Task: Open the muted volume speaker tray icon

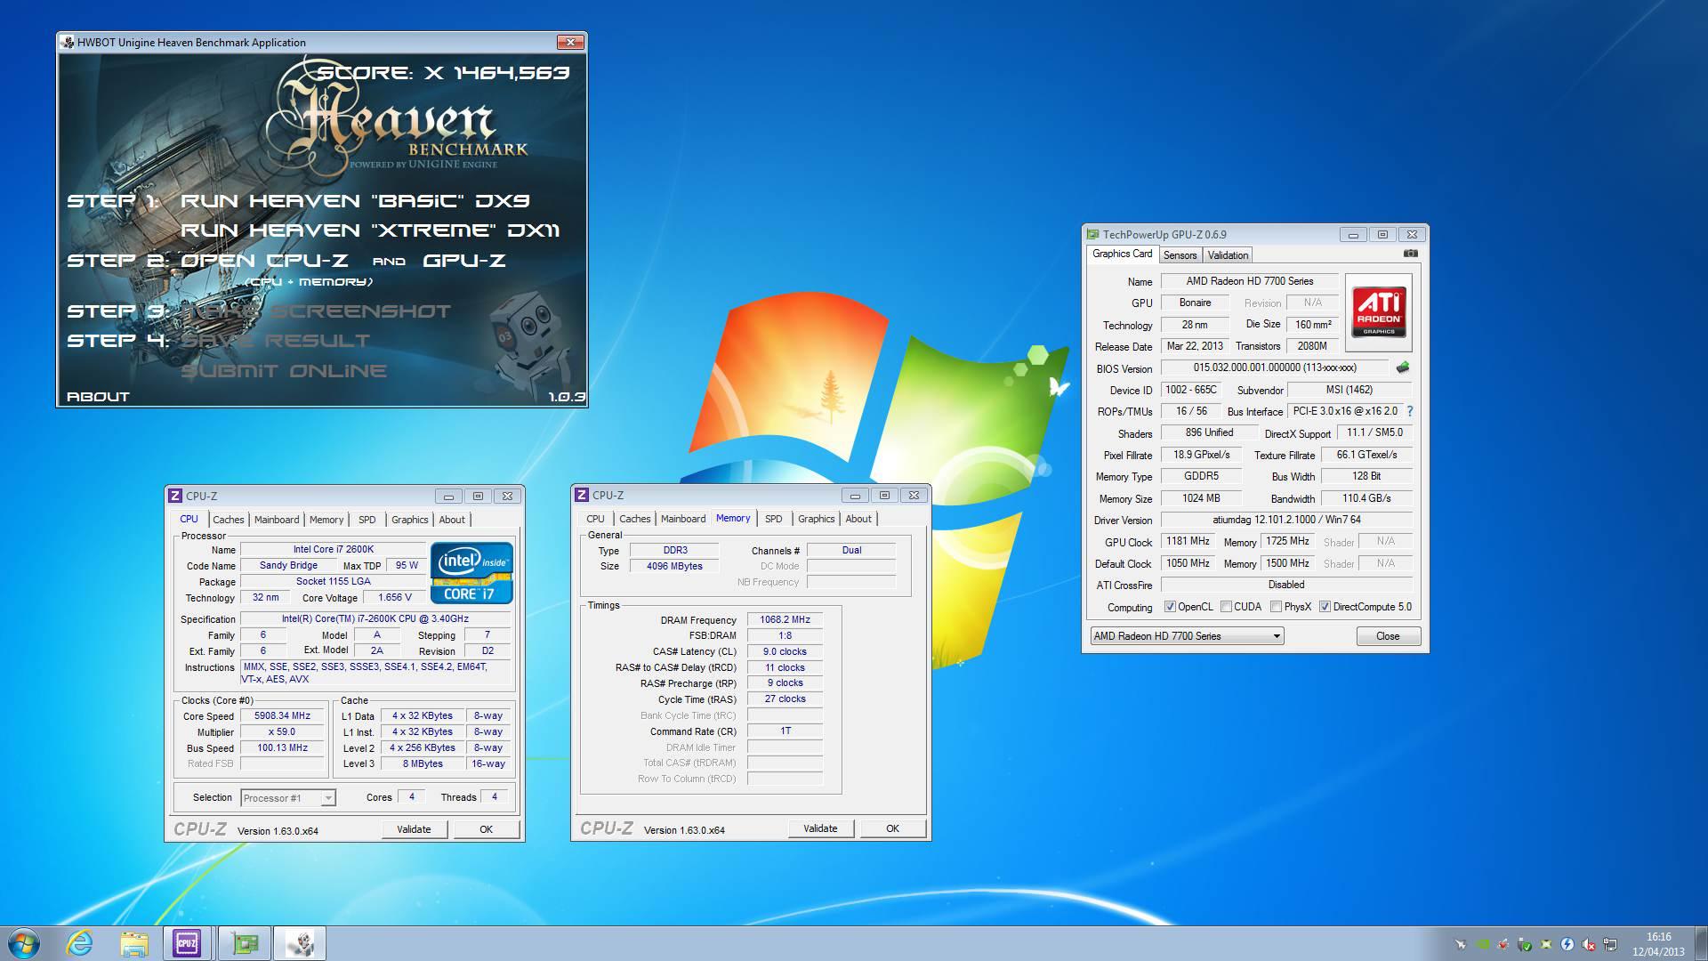Action: click(x=1589, y=944)
